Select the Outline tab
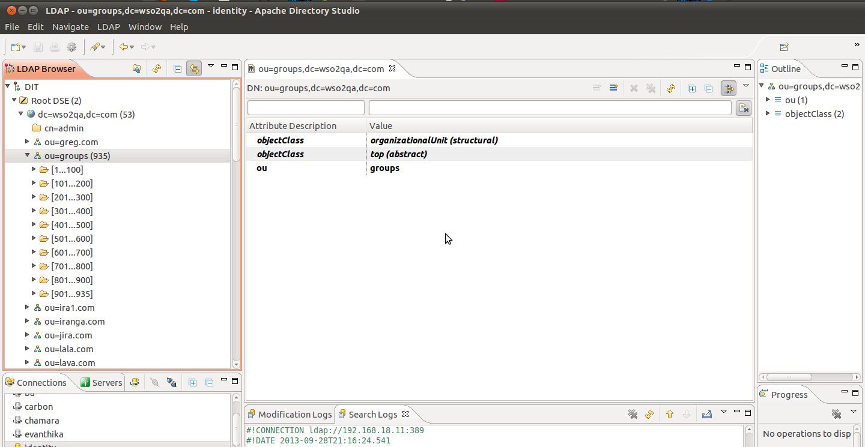Screen dimensions: 865x447 780,68
